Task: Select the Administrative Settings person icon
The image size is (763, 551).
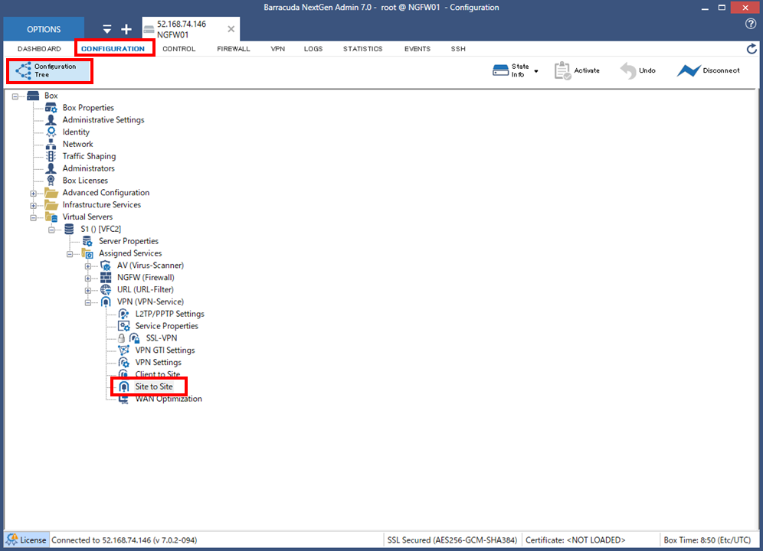Action: tap(51, 119)
